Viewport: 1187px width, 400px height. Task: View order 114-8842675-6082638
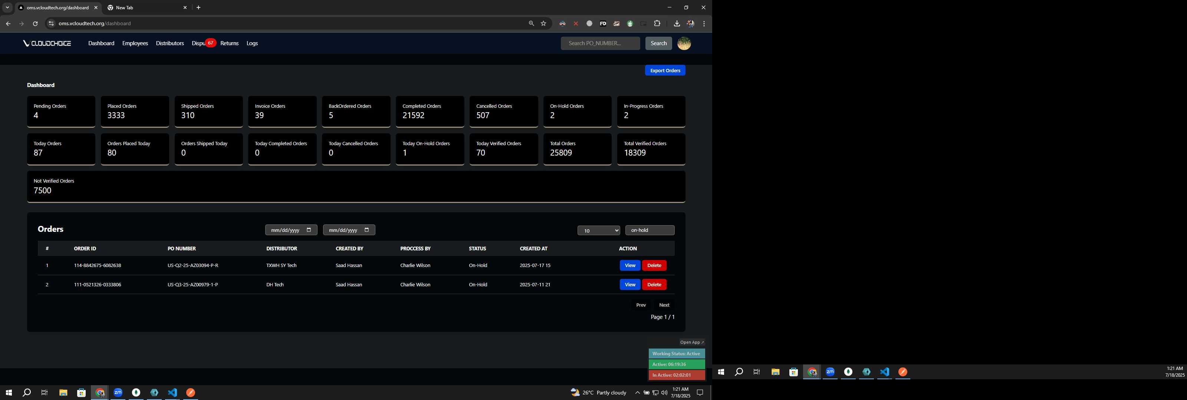pos(629,266)
